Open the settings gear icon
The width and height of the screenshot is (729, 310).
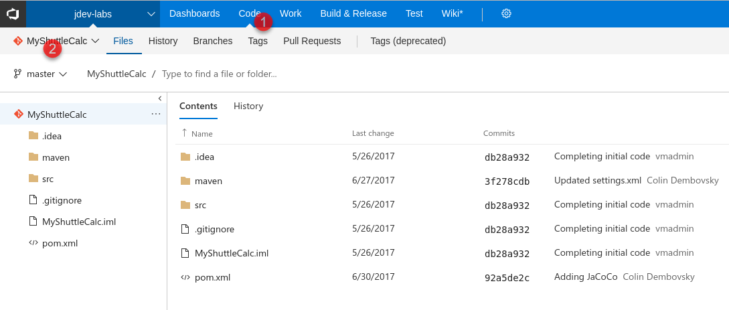(506, 13)
